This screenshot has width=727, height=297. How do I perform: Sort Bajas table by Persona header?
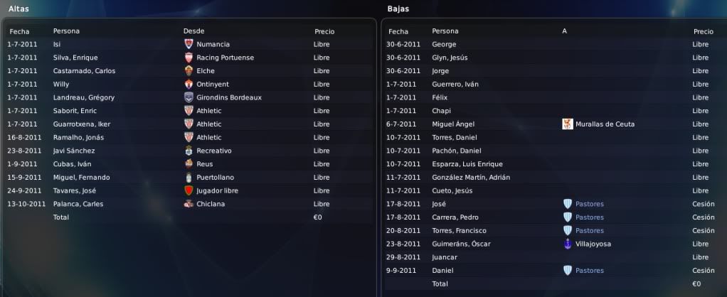[x=445, y=31]
